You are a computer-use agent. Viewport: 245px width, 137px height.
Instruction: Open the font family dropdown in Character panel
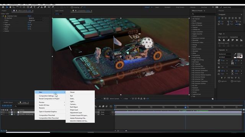pyautogui.click(x=225, y=54)
